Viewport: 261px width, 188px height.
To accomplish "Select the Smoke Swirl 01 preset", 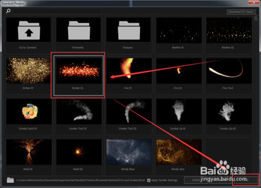I will (29, 116).
